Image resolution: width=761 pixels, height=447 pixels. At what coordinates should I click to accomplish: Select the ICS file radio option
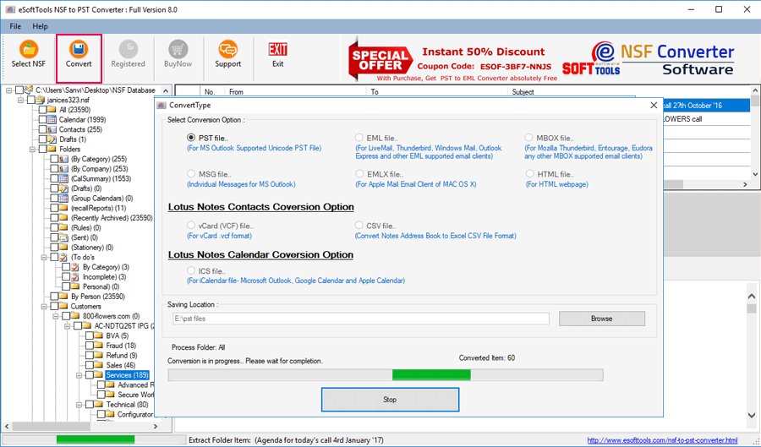[191, 270]
